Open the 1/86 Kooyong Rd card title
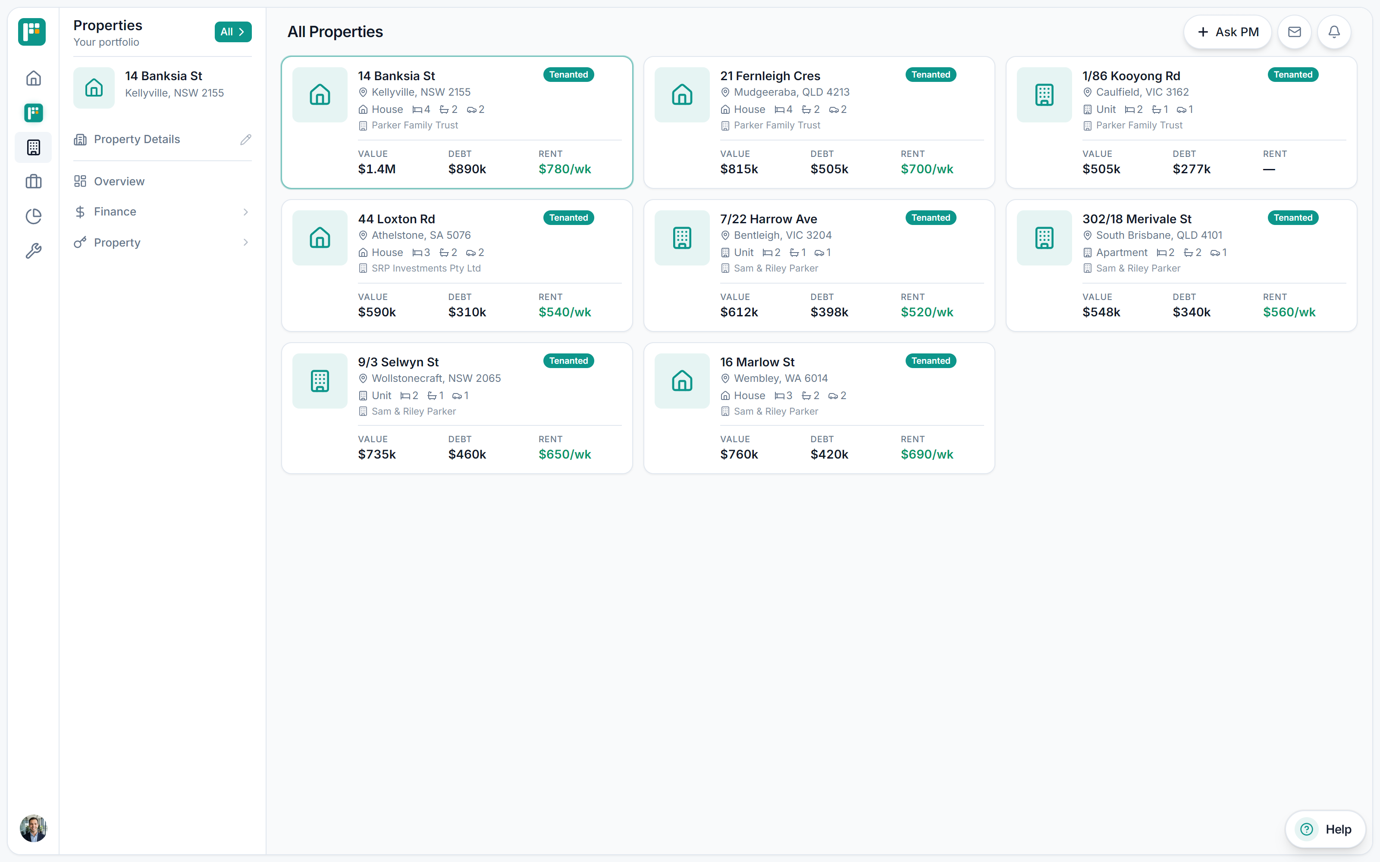Viewport: 1380px width, 862px height. [x=1131, y=76]
